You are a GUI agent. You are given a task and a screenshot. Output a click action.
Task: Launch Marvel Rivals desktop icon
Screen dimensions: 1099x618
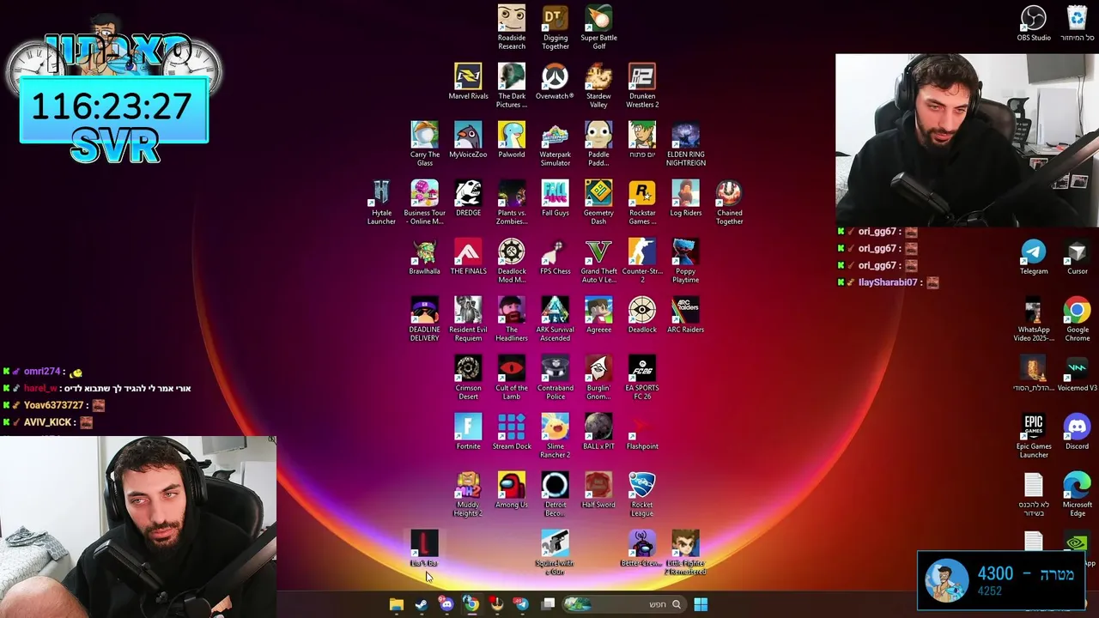point(468,82)
